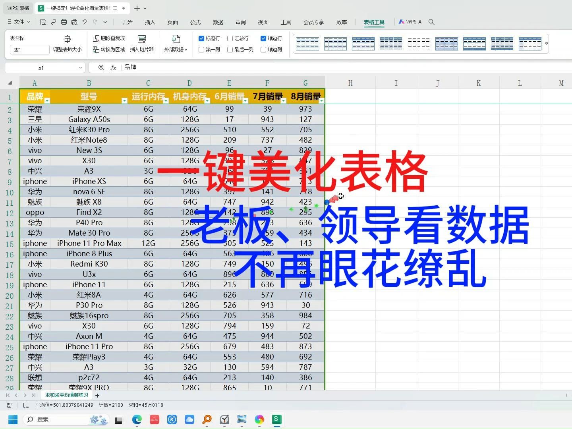Enable the 汇总行 checkbox

click(230, 39)
